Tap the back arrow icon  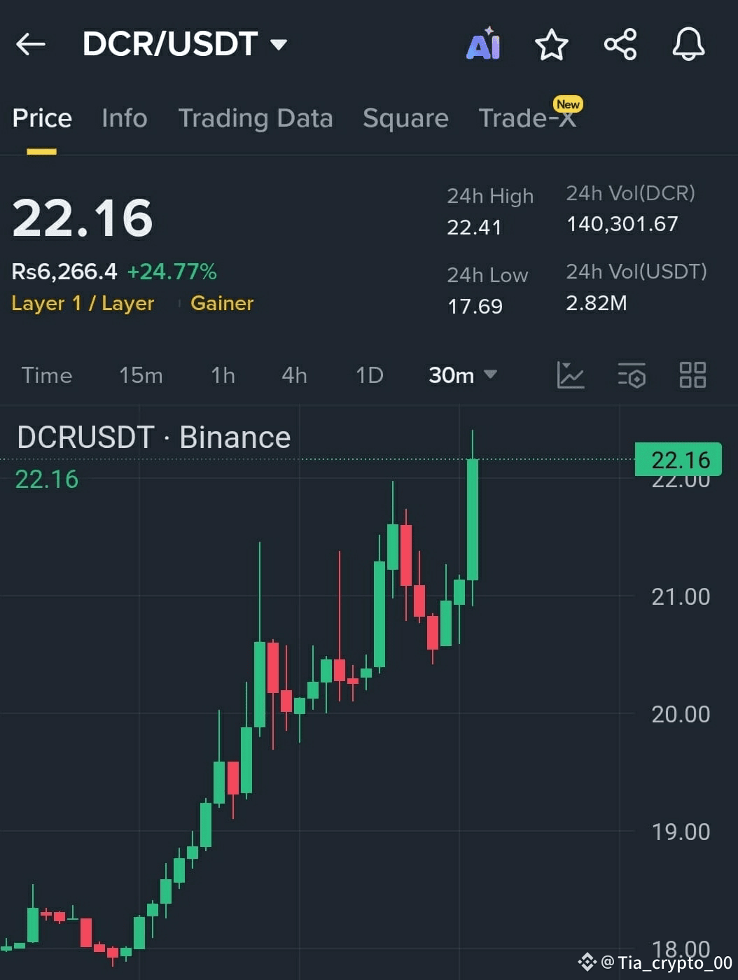pos(31,44)
